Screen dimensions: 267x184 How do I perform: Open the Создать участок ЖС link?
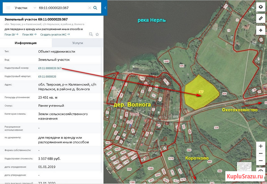tap(55, 34)
